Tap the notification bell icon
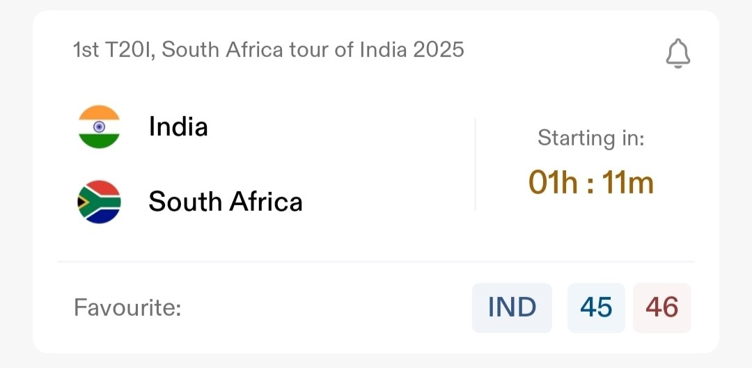This screenshot has width=752, height=368. click(x=677, y=54)
